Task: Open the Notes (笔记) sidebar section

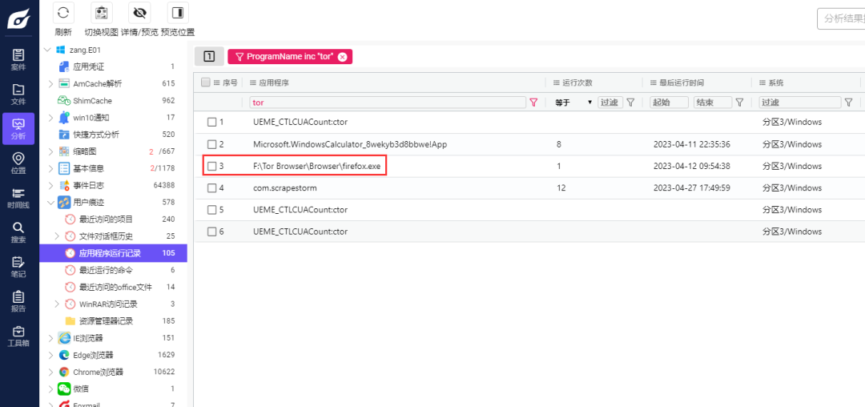Action: tap(18, 267)
